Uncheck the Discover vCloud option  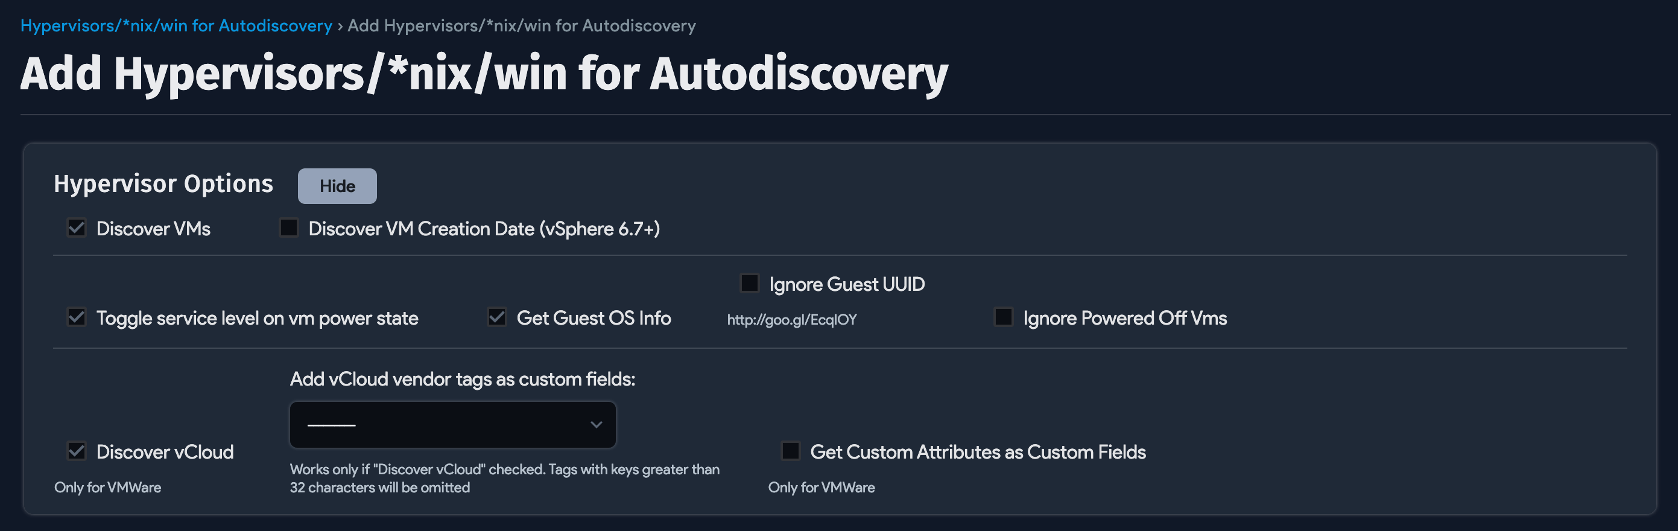[x=76, y=451]
